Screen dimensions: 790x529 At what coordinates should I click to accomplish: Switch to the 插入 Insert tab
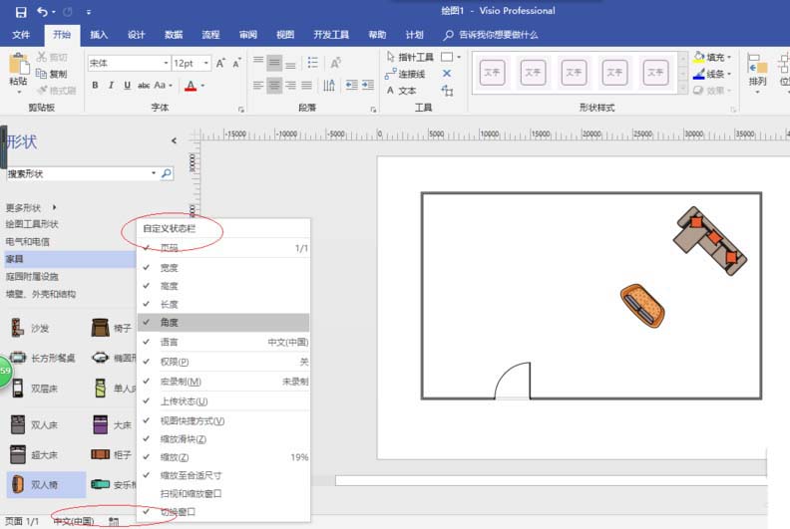[99, 35]
